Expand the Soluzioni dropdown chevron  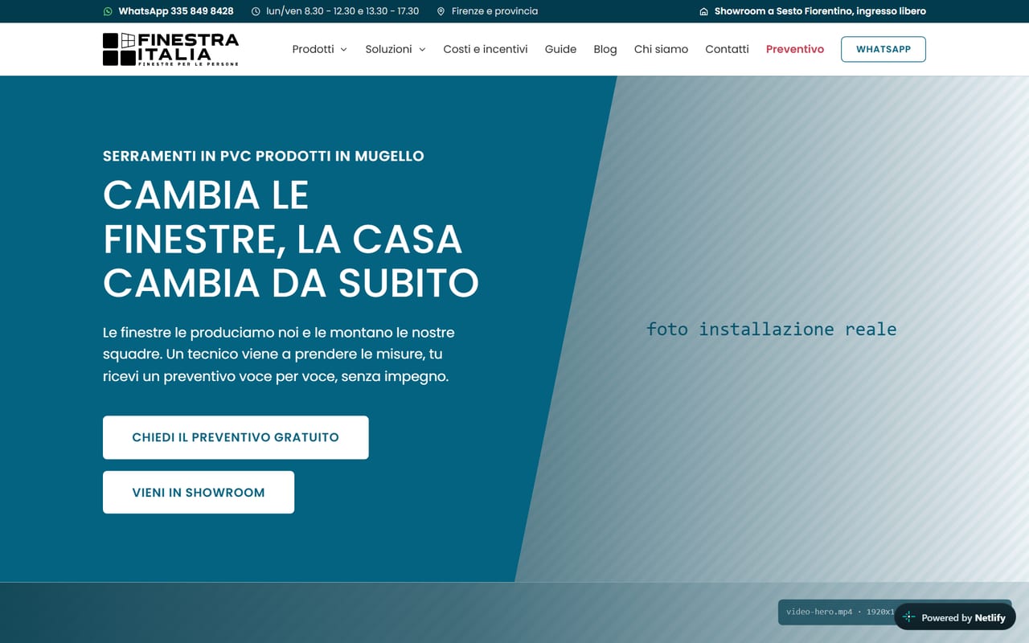click(x=422, y=50)
